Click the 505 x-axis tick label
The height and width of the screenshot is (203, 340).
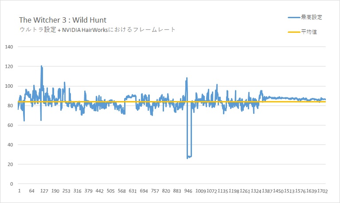(110, 191)
